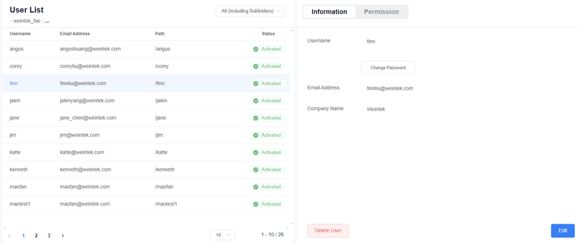The height and width of the screenshot is (243, 578).
Task: Expand the breadcrumb ellipsis after weintek_fae
Action: 47,21
